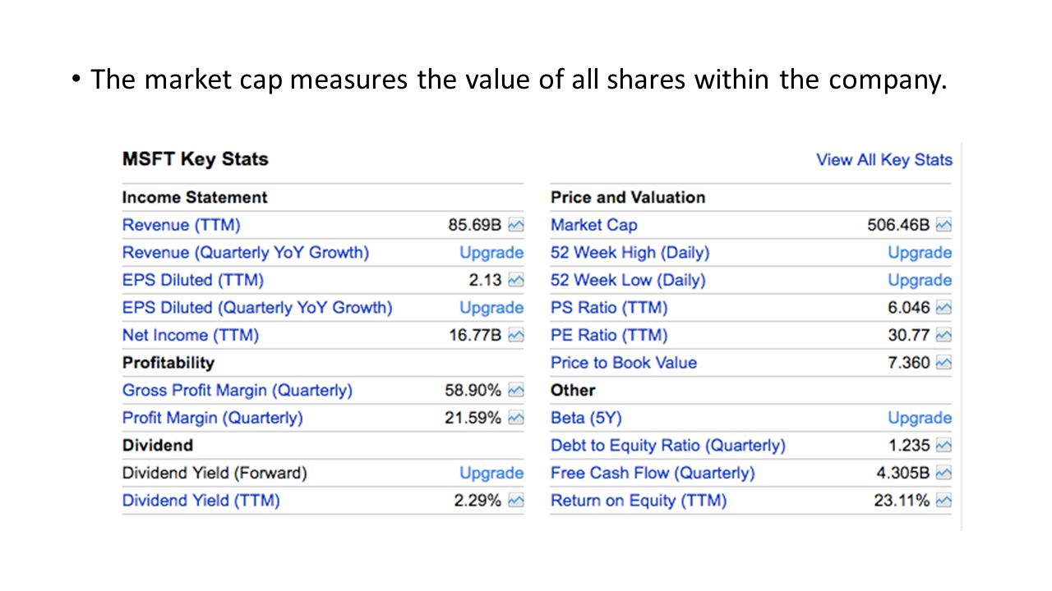Viewport: 1052px width, 591px height.
Task: Select the 85.69B revenue value
Action: [x=474, y=225]
